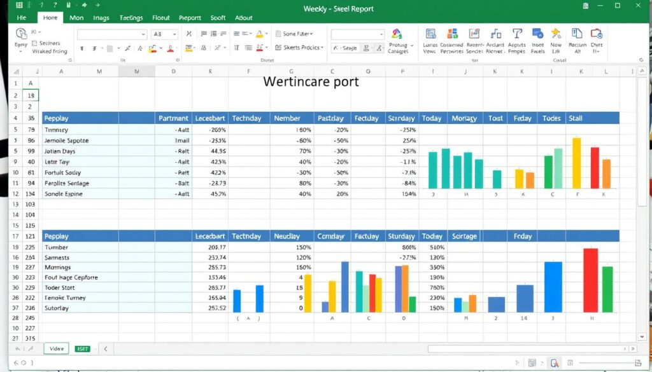
Task: Click the eraser clear formatting icon
Action: 141,48
